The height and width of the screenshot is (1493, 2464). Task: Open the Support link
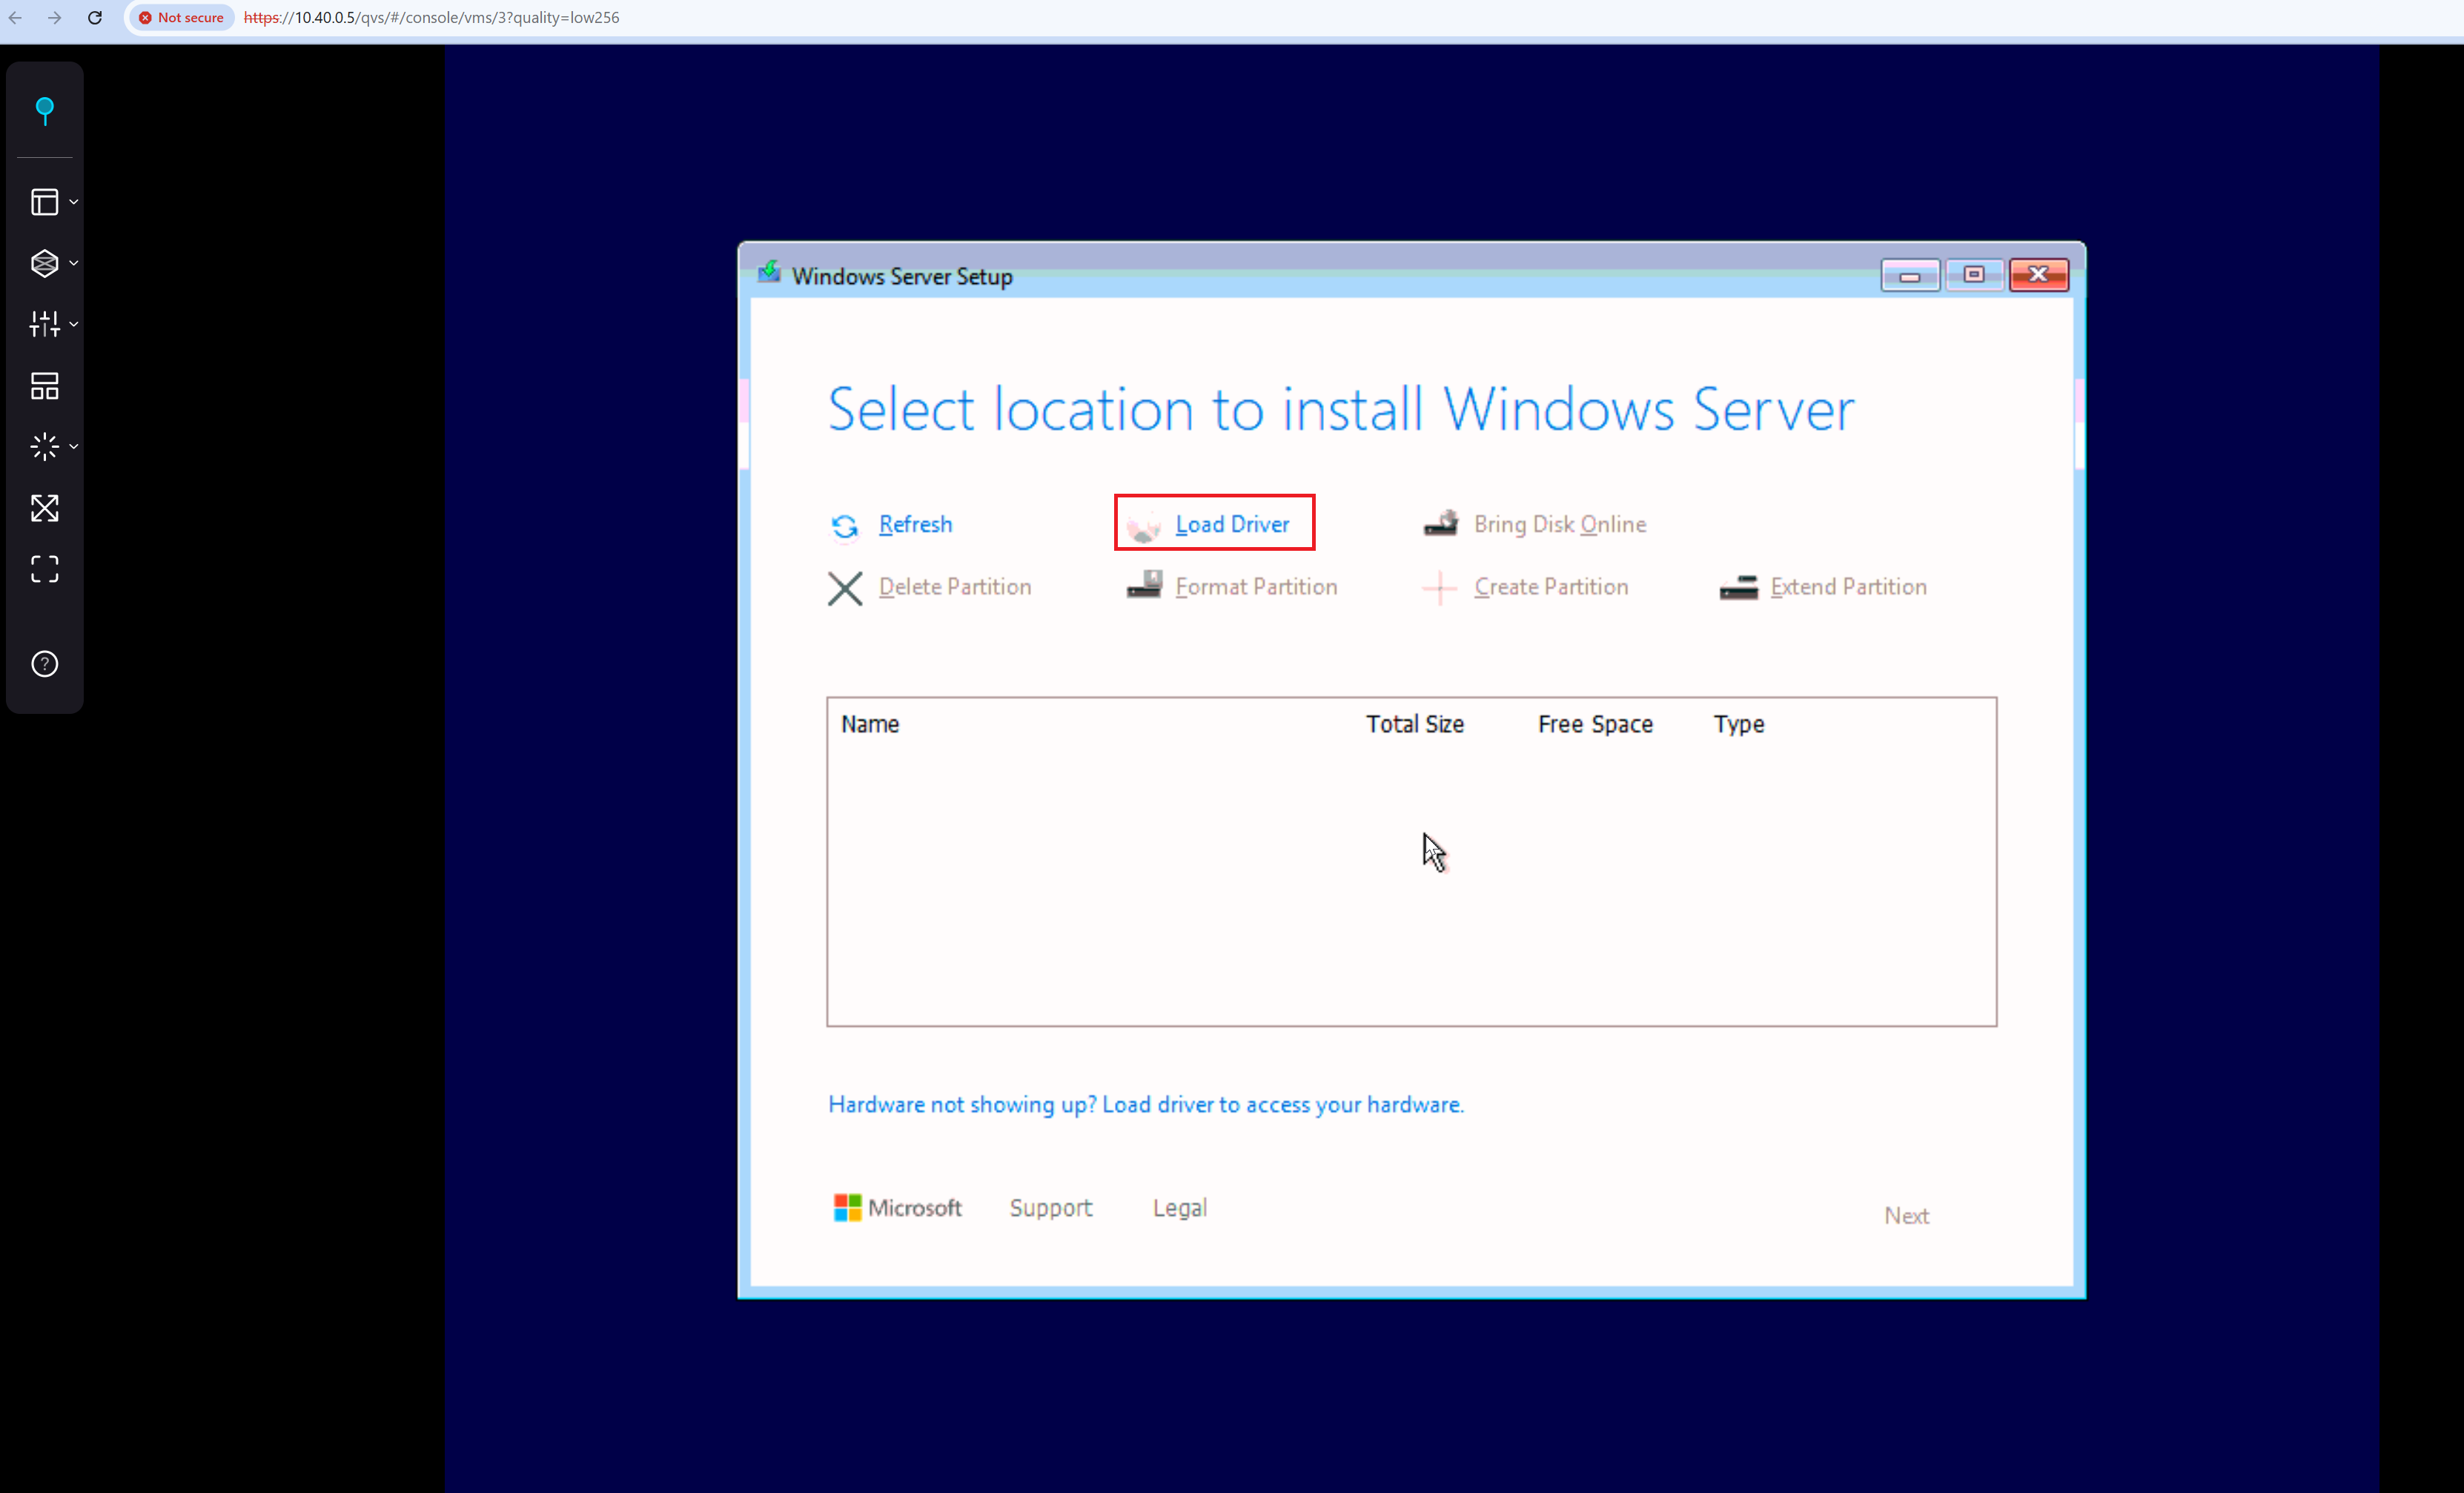pos(1051,1208)
